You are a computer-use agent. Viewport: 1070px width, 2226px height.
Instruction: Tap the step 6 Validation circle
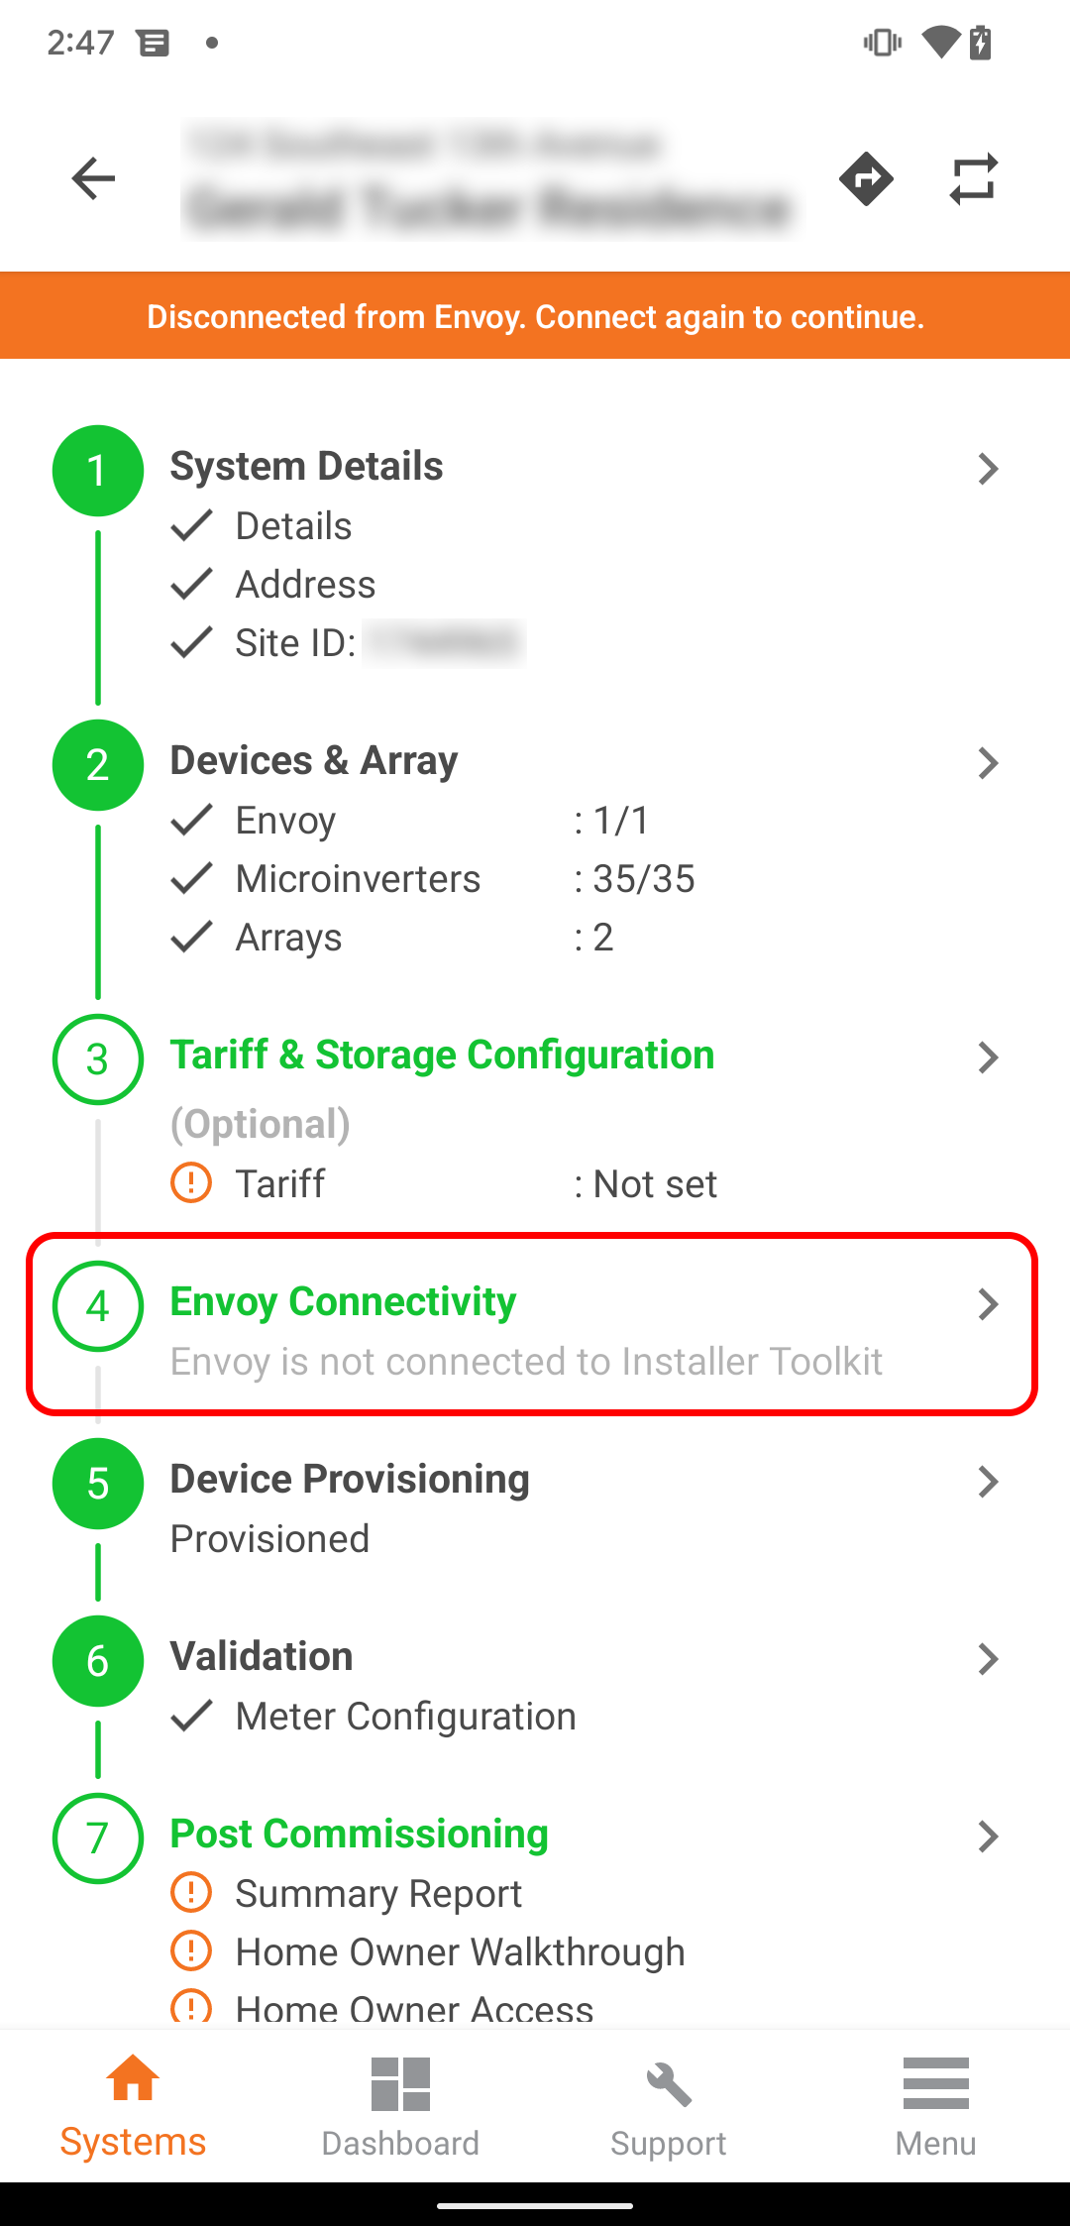click(97, 1660)
